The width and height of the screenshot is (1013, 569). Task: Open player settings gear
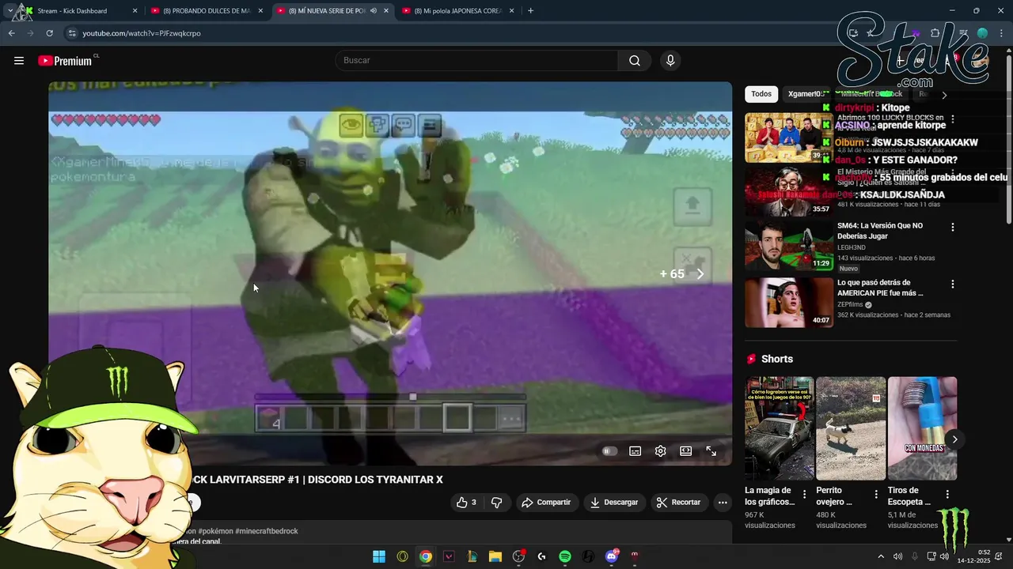pos(660,451)
